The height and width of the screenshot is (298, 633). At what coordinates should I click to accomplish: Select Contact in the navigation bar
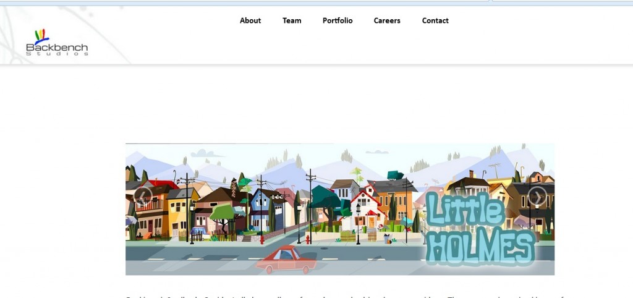pos(435,20)
